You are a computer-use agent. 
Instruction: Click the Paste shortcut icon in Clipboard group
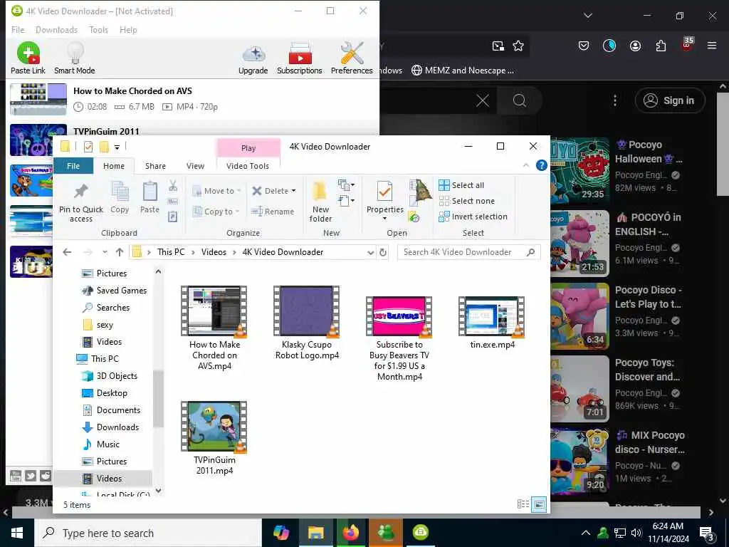(x=173, y=217)
